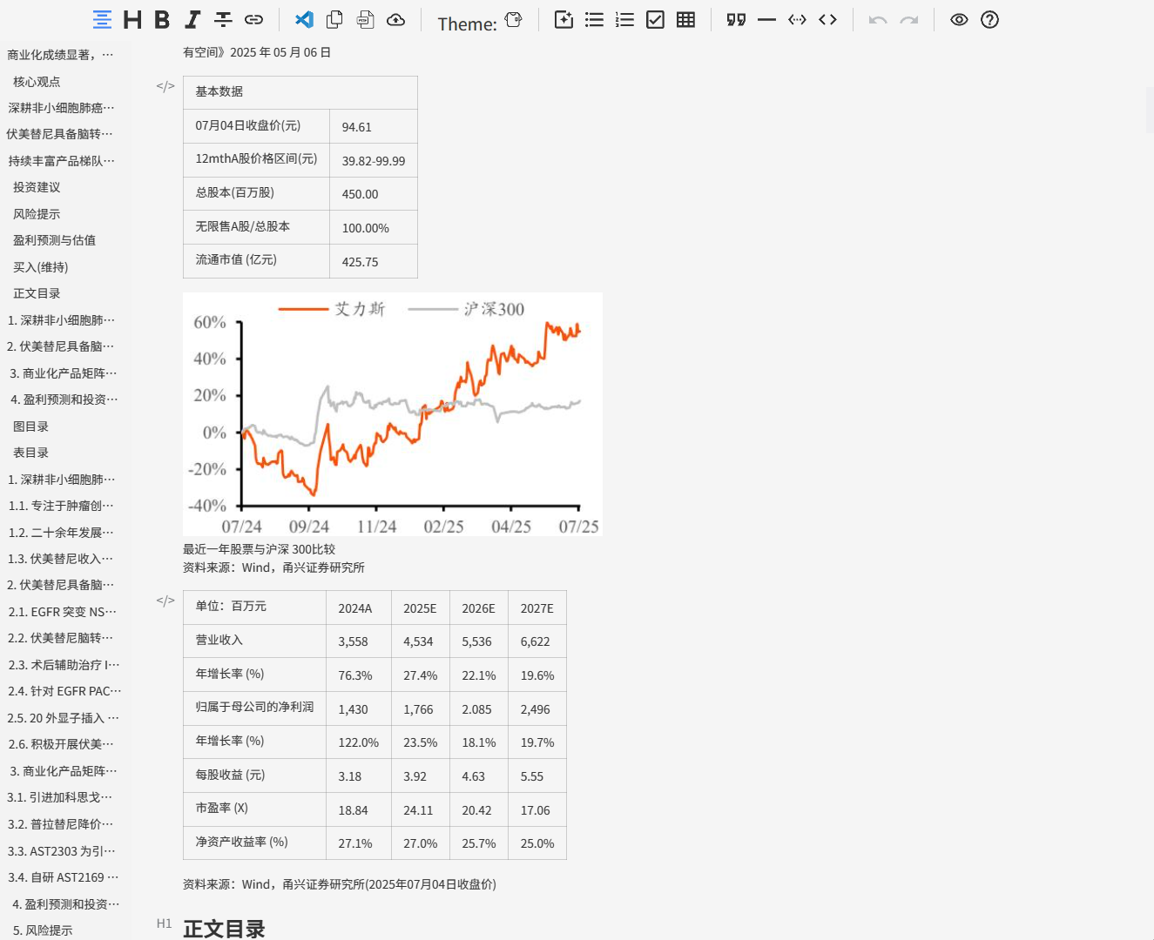Export document as PDF

point(365,19)
